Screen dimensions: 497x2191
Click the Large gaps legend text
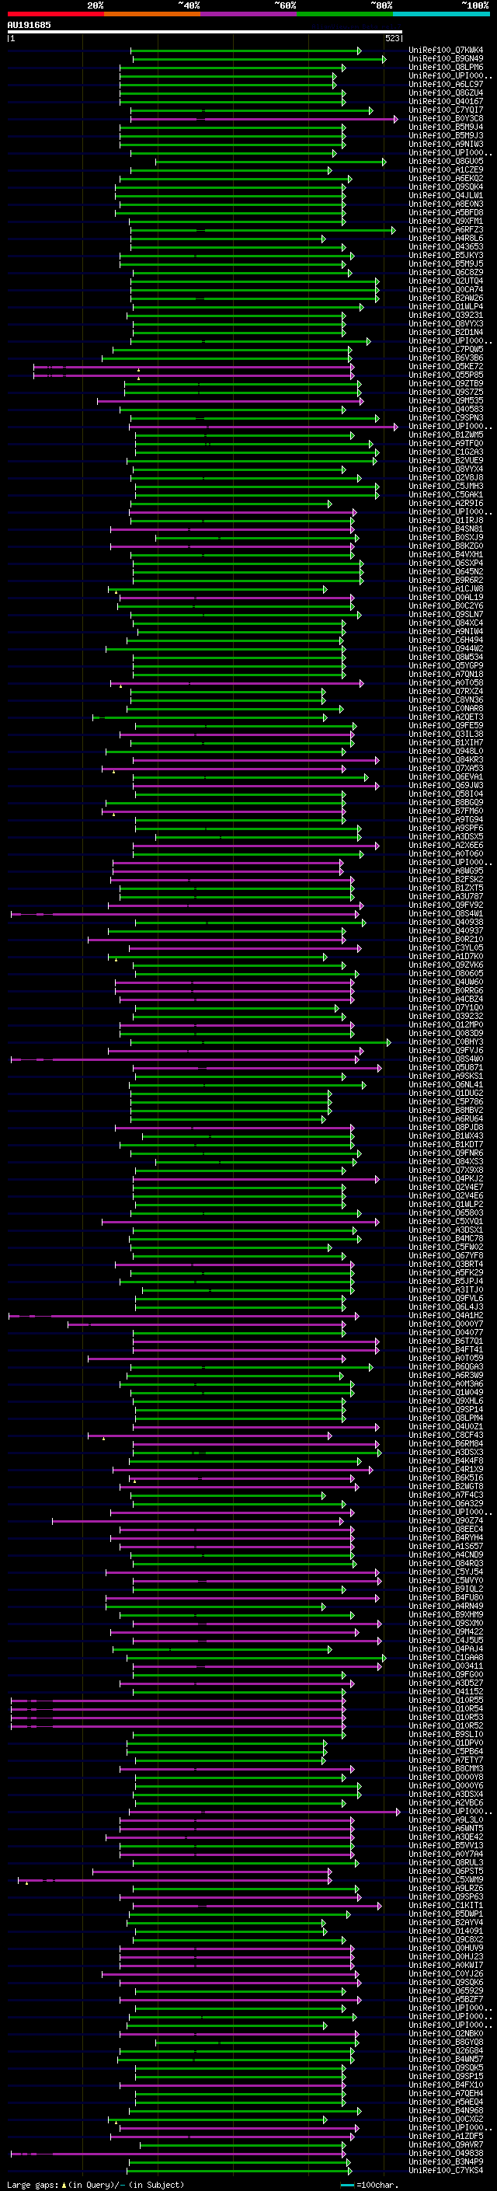point(96,2184)
